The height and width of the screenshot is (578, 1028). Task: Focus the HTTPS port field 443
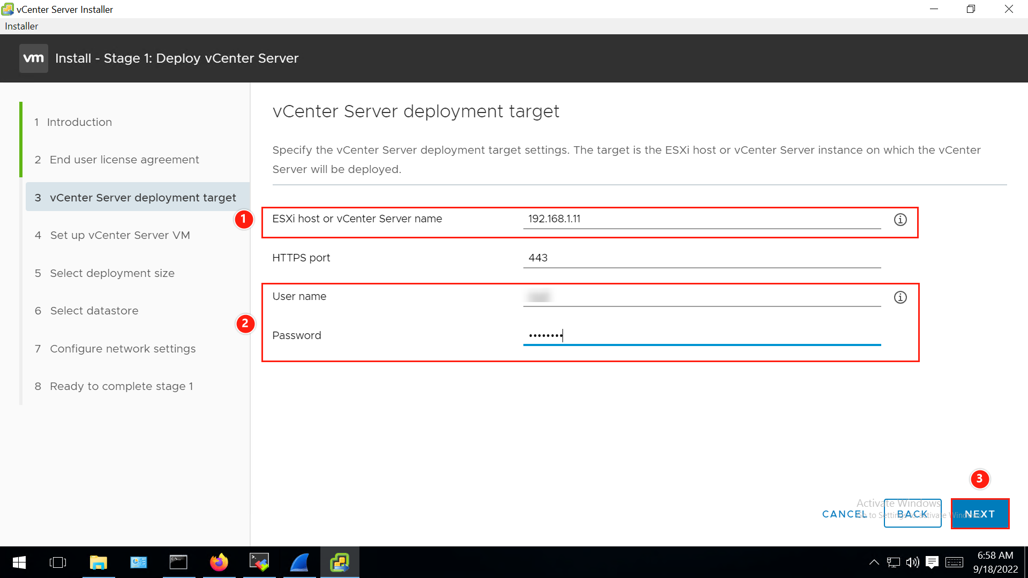coord(702,258)
